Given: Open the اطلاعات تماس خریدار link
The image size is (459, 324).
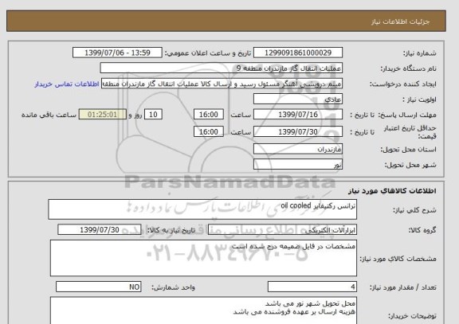Looking at the screenshot, I should point(67,84).
